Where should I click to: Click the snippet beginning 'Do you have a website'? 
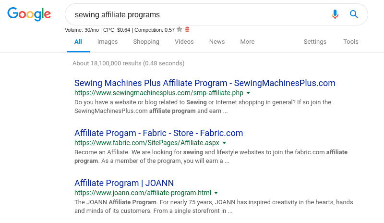pyautogui.click(x=203, y=107)
